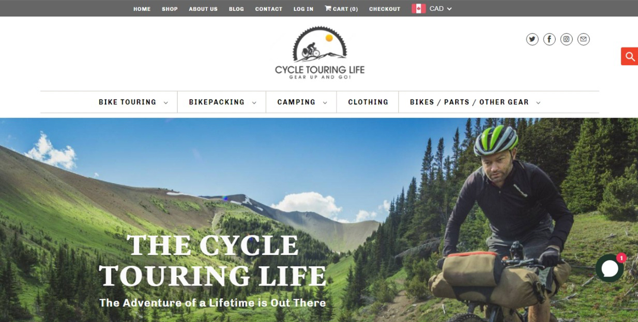The width and height of the screenshot is (638, 322).
Task: Expand the Camping menu chevron
Action: point(325,103)
